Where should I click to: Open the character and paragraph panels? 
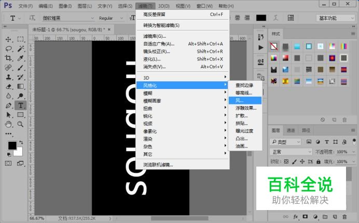pos(291,18)
